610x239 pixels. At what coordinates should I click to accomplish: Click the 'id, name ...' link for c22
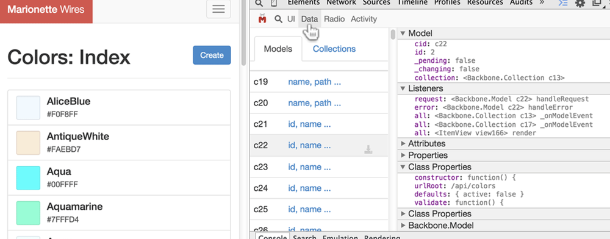pos(309,145)
